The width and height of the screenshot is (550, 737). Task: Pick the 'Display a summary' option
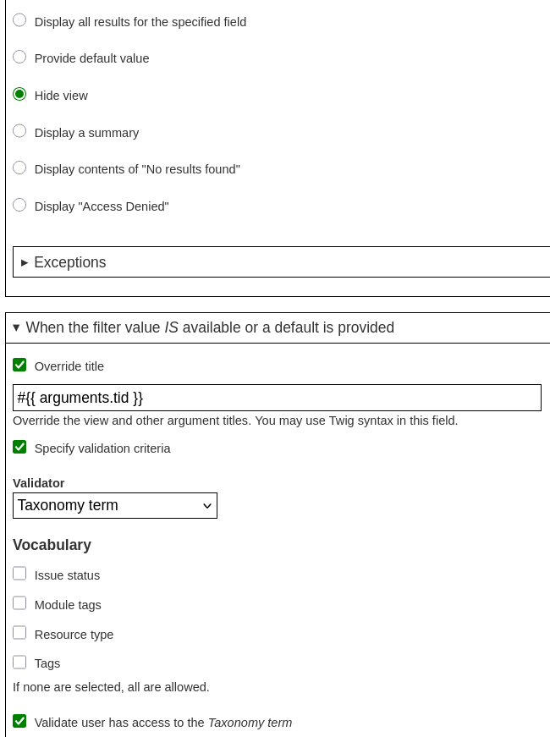(19, 131)
